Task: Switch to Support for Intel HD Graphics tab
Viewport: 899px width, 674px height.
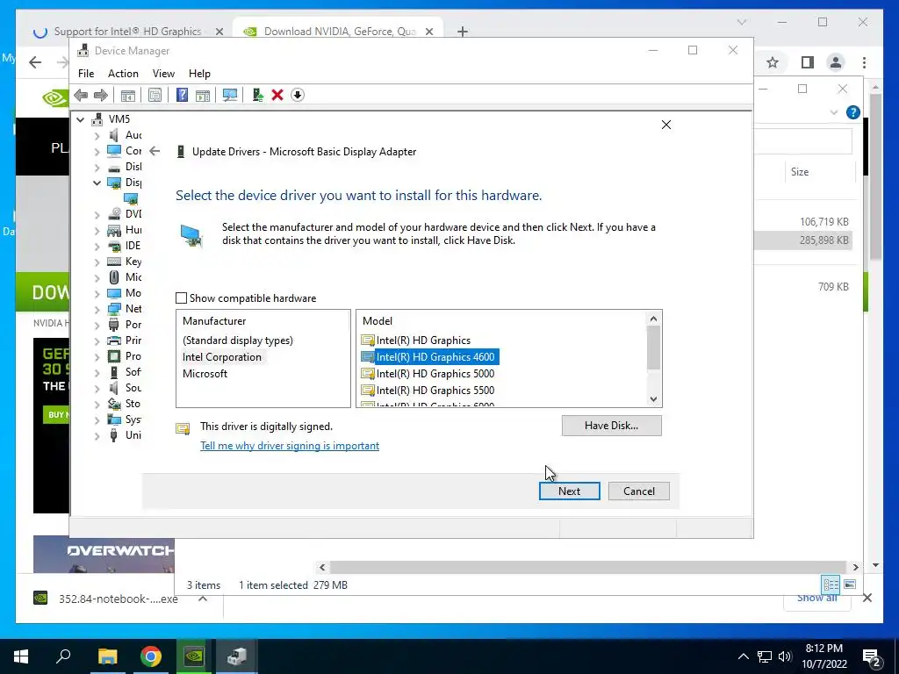Action: (x=128, y=32)
